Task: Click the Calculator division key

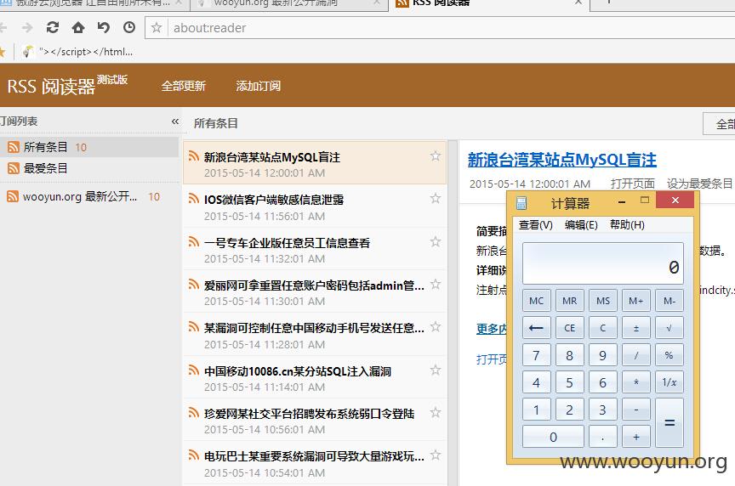Action: click(x=636, y=355)
